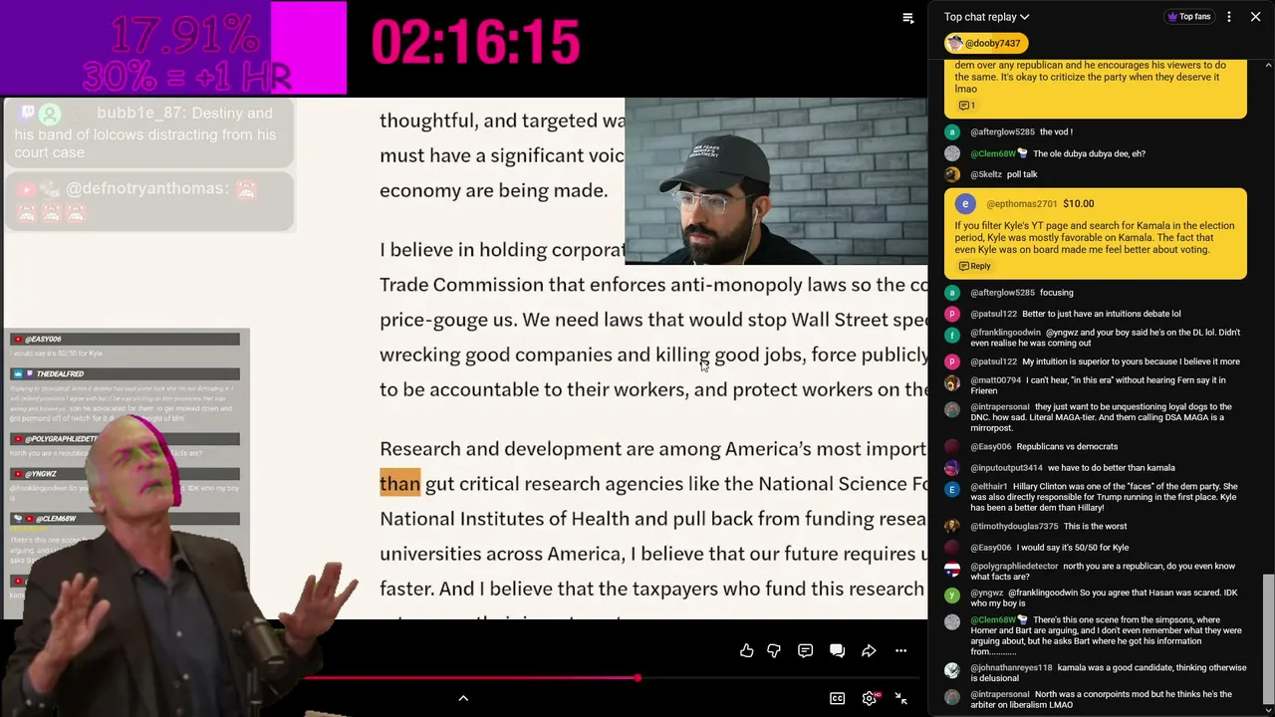Viewport: 1275px width, 717px height.
Task: Click inputoutput3414's avatar in chat
Action: pos(952,468)
